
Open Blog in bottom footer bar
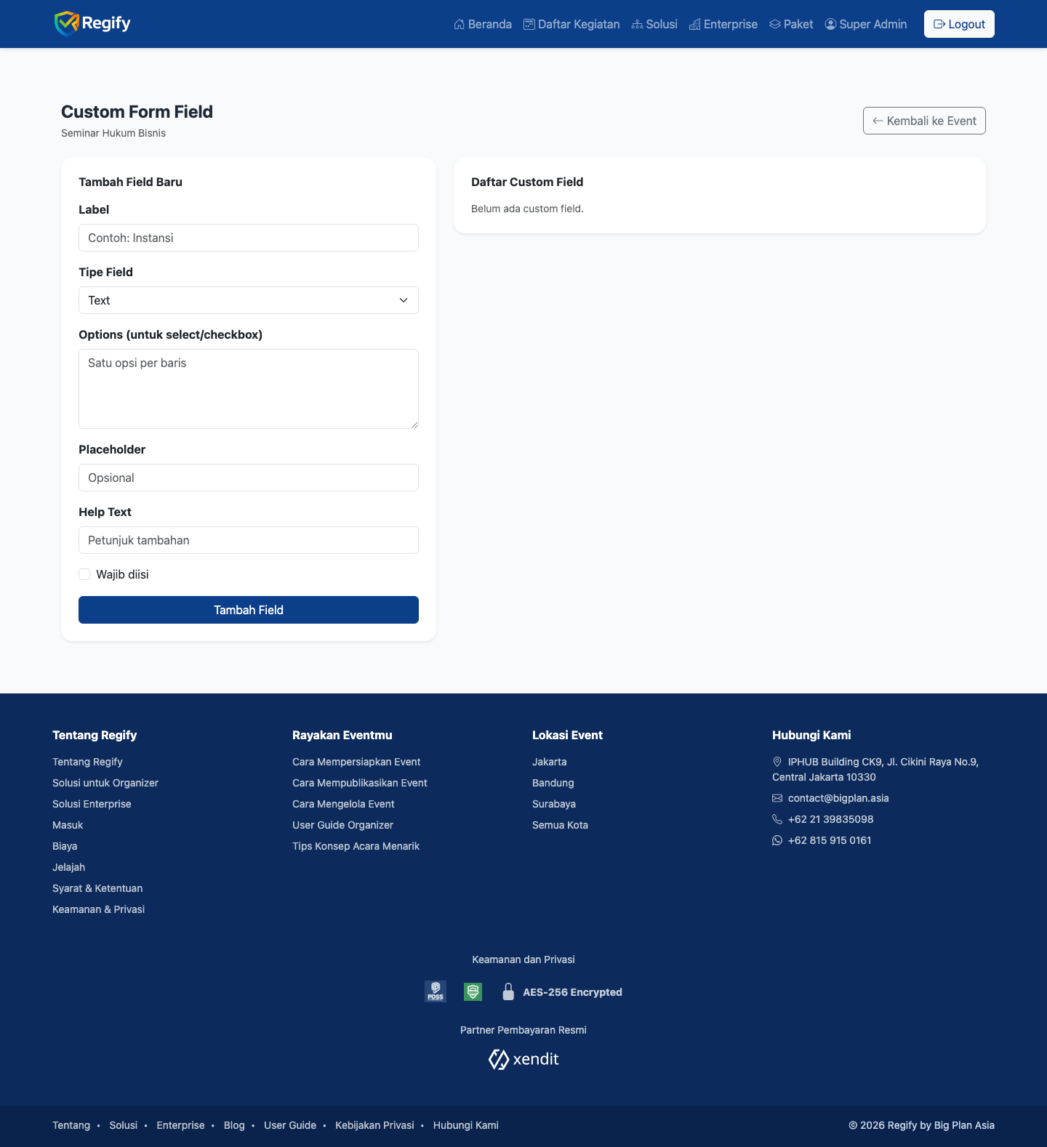tap(234, 1125)
